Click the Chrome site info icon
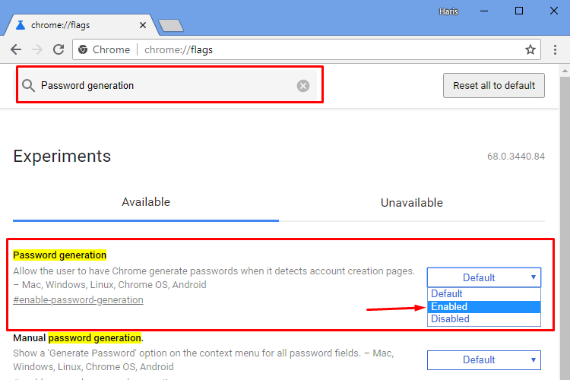570x380 pixels. point(83,49)
